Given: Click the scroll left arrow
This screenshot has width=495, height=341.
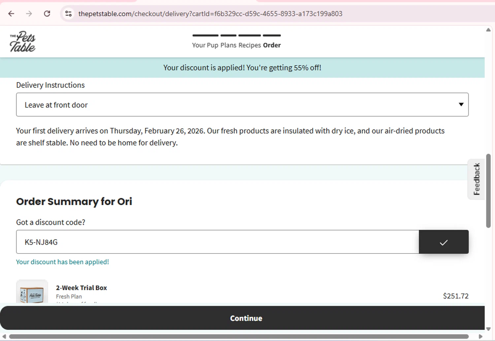Looking at the screenshot, I should pos(4,336).
